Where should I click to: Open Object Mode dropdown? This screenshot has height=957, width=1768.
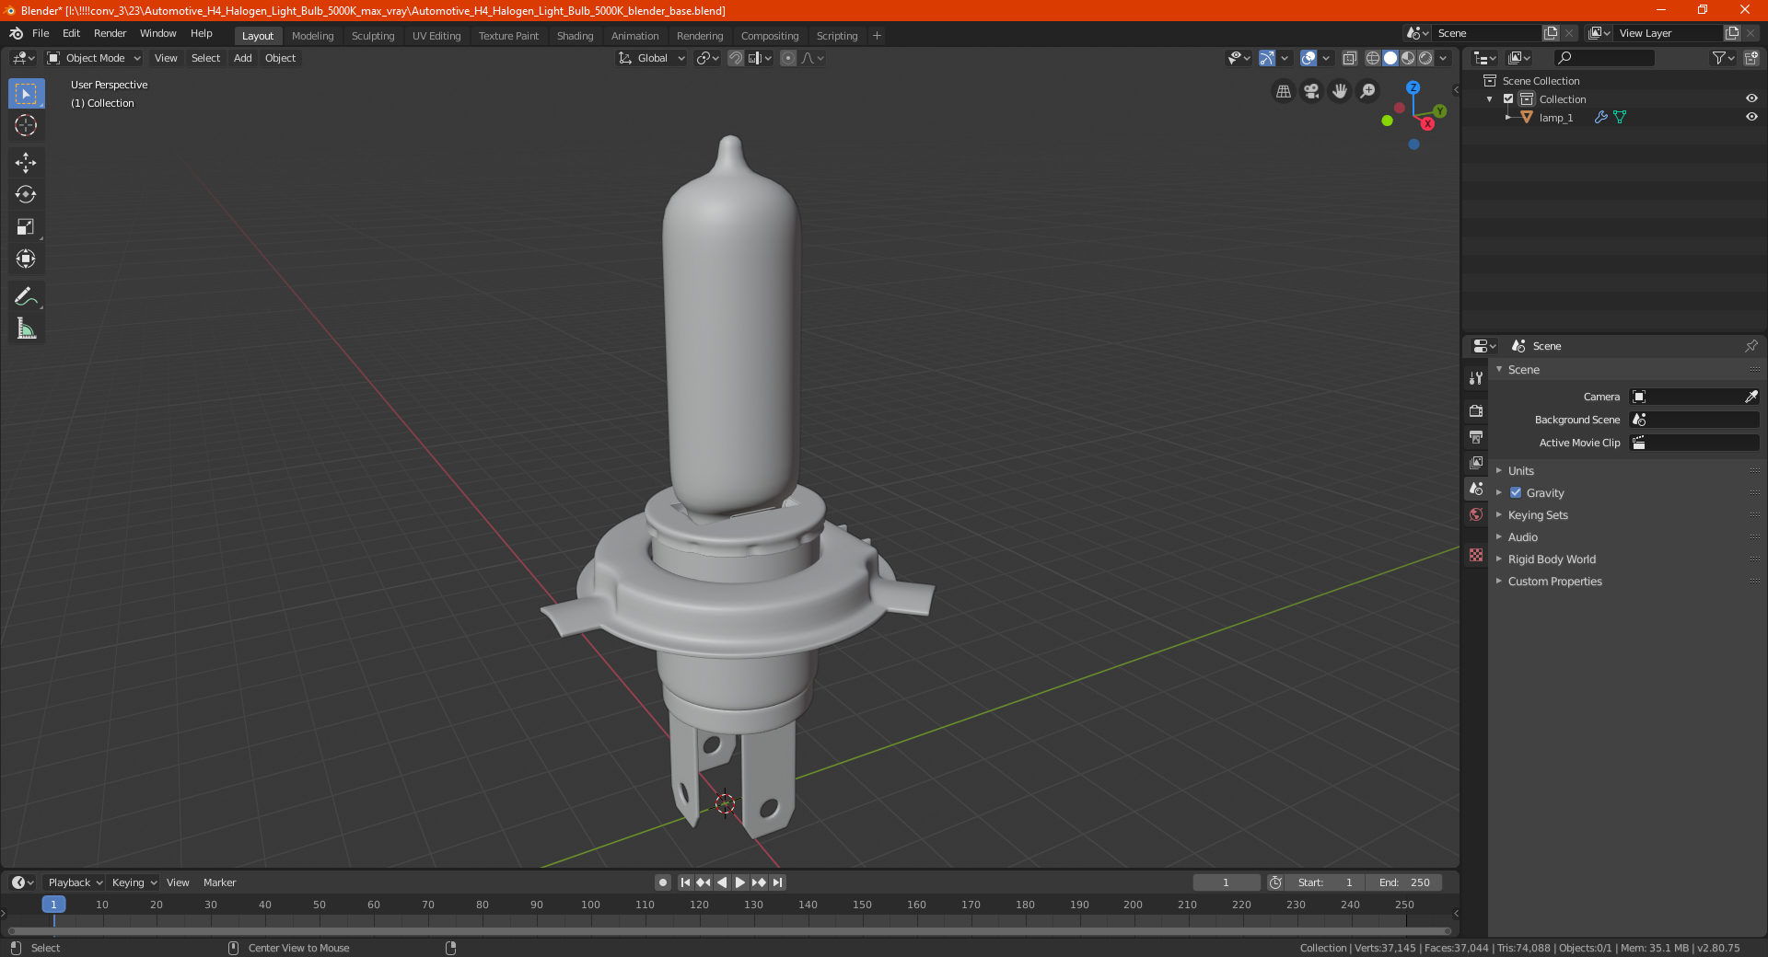[94, 58]
